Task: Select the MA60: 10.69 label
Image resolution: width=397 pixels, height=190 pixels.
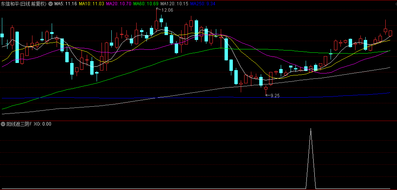Action: click(x=146, y=4)
